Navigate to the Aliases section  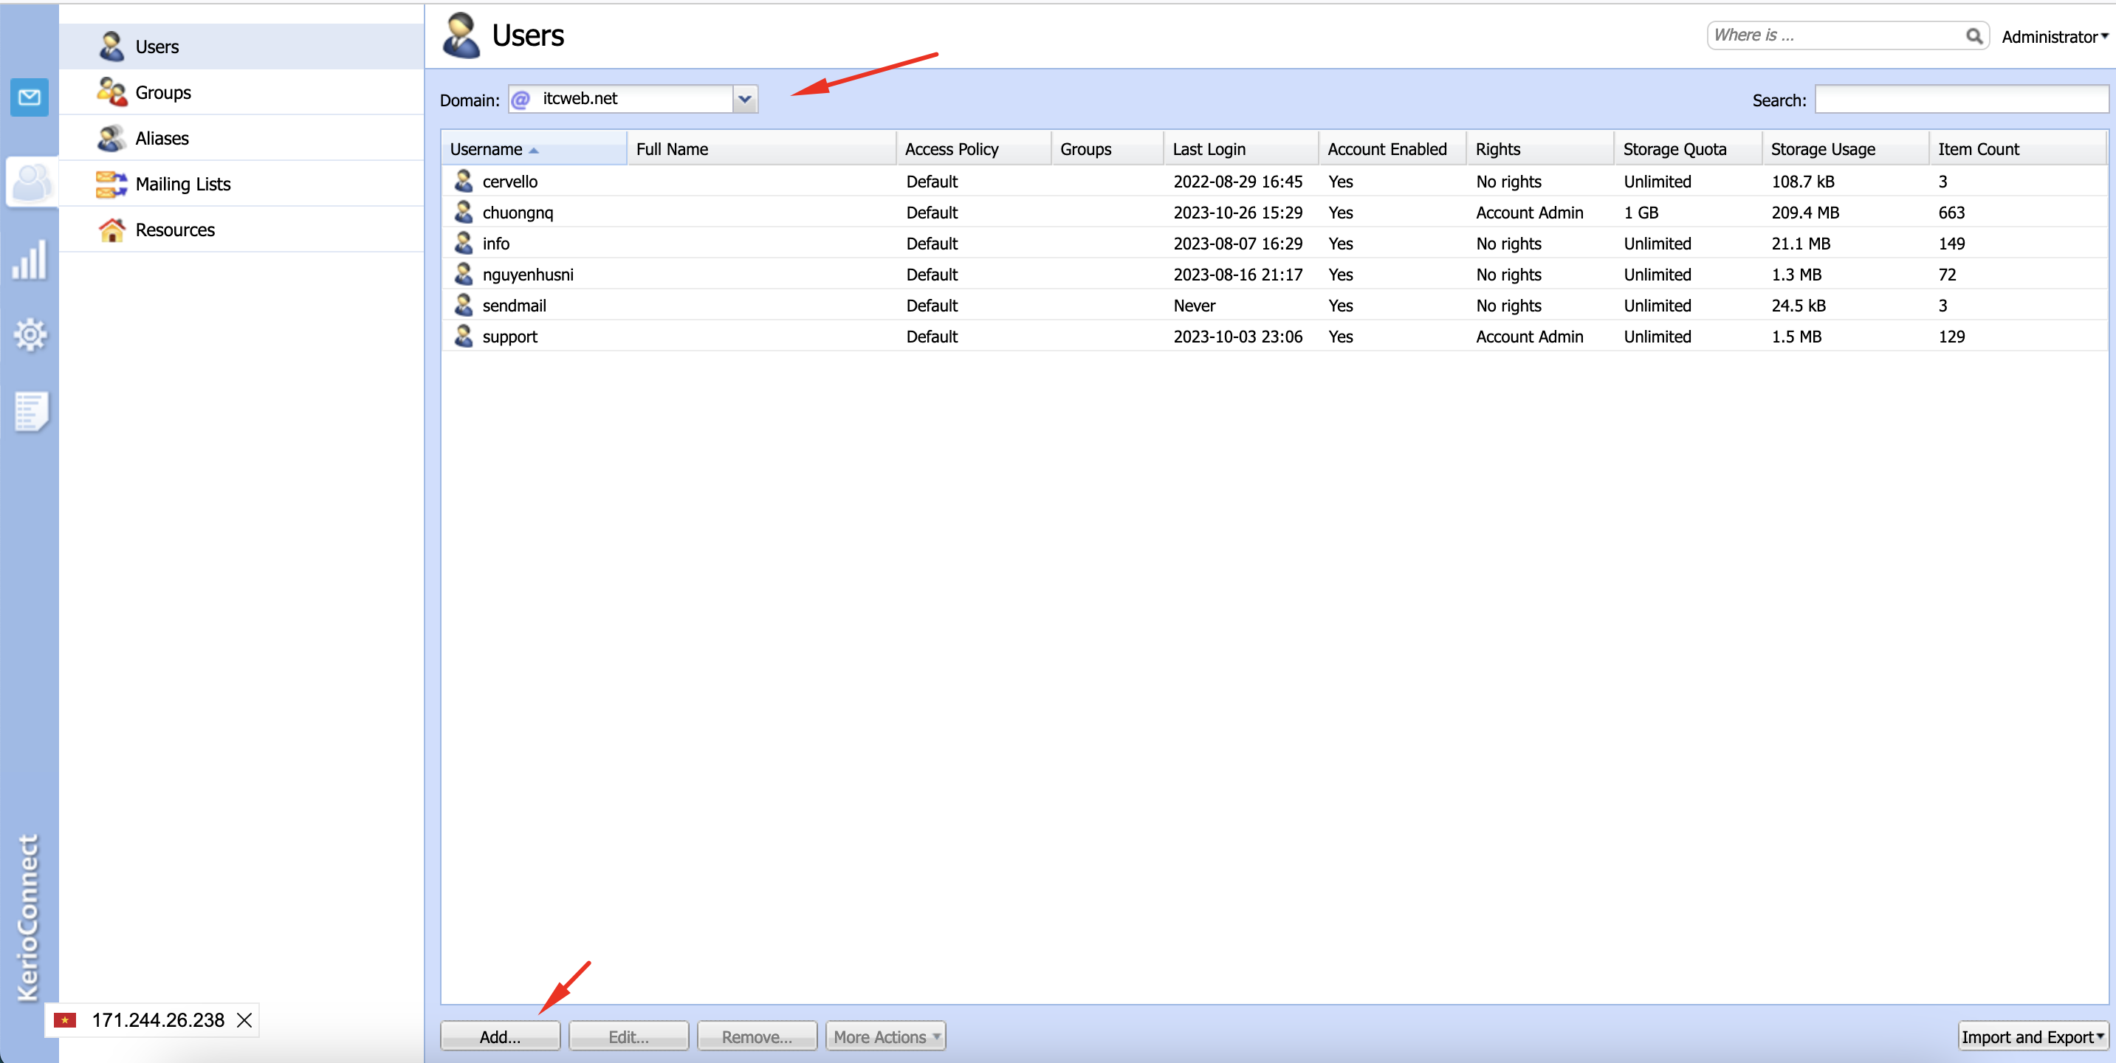162,139
